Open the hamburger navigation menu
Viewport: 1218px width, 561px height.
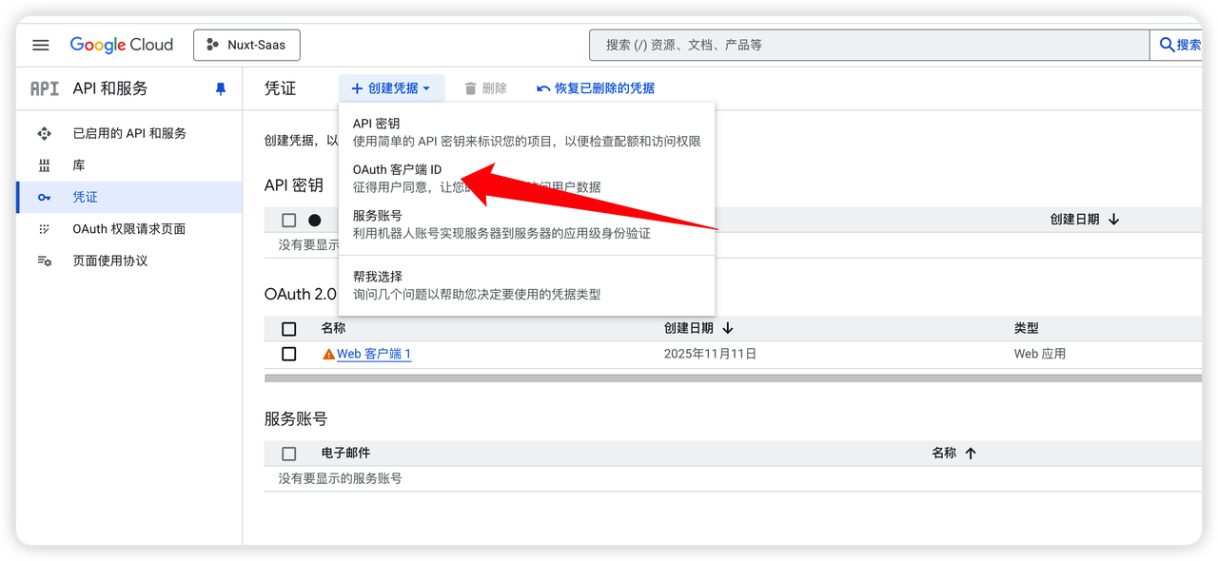click(x=40, y=45)
